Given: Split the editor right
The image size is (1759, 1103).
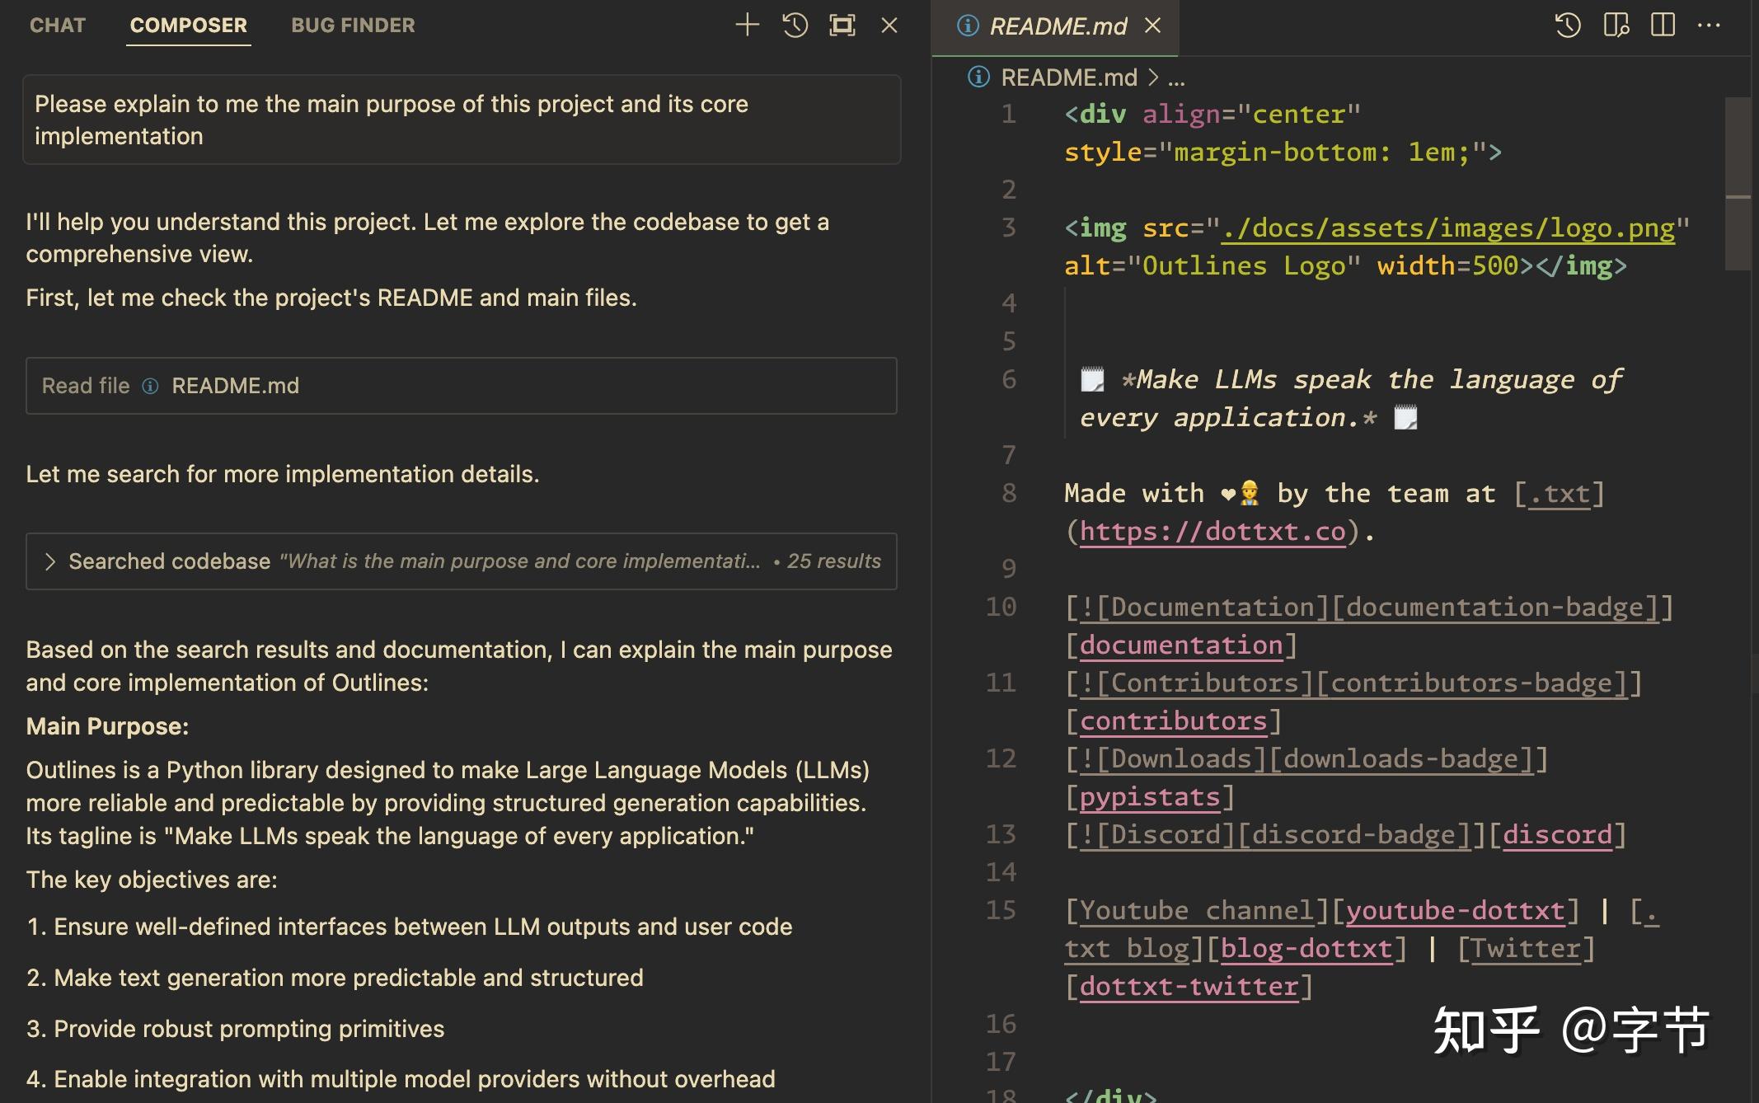Looking at the screenshot, I should coord(1663,25).
